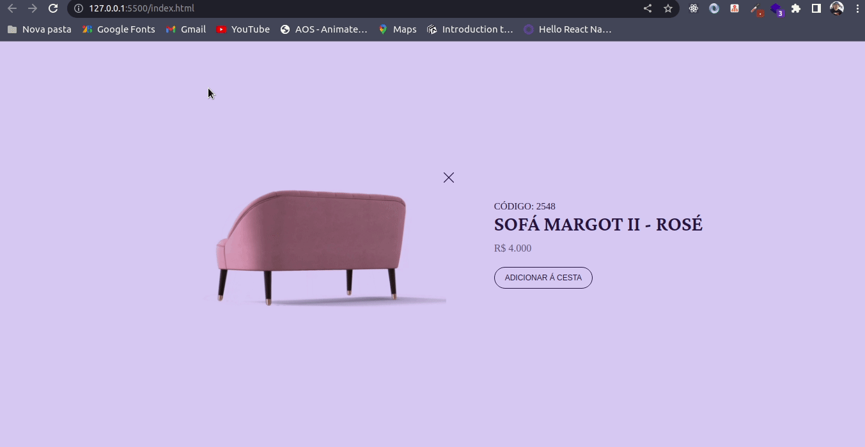
Task: Share this page using the share icon
Action: coord(648,8)
